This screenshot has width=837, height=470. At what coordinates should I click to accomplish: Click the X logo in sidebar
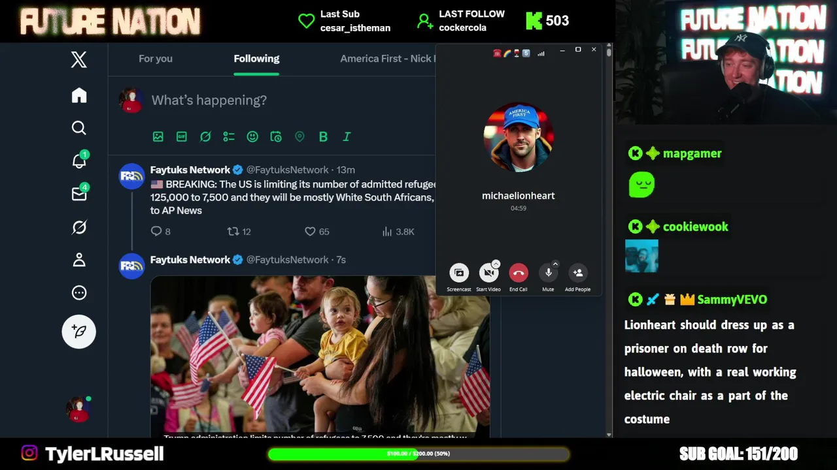79,60
